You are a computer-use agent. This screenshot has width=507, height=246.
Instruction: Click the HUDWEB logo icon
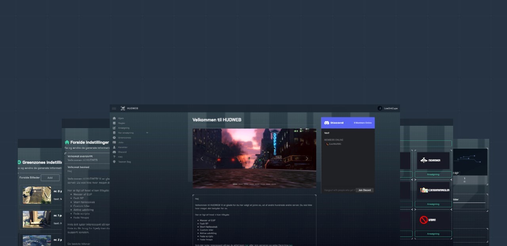pos(123,108)
